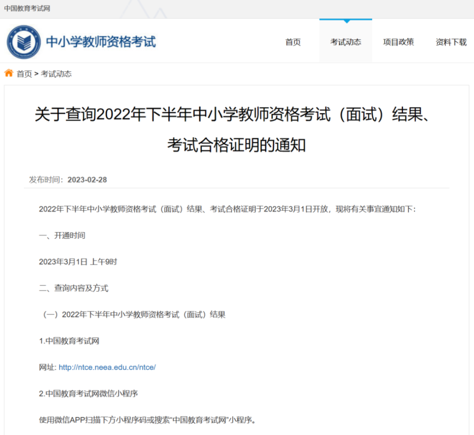Image resolution: width=474 pixels, height=435 pixels.
Task: Click the text 2023年3月1日 上午9时
Action: pos(78,262)
